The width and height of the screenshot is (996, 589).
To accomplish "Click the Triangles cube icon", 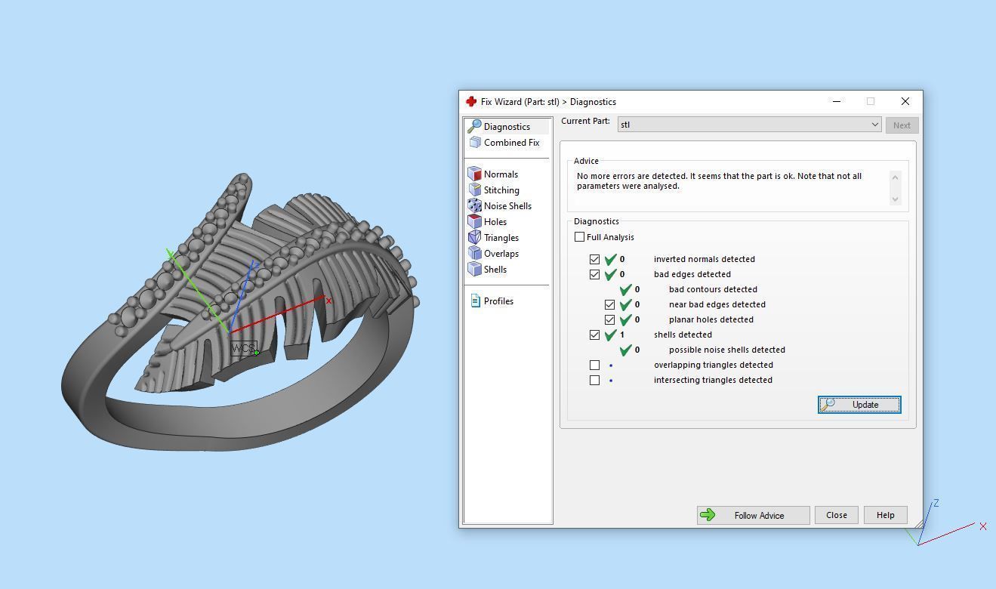I will (x=474, y=237).
